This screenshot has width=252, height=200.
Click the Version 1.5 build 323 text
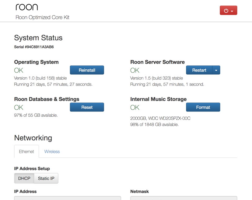[156, 78]
